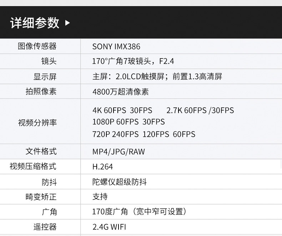Click the 170度广角（宽中窄可设置）value

[x=139, y=212]
